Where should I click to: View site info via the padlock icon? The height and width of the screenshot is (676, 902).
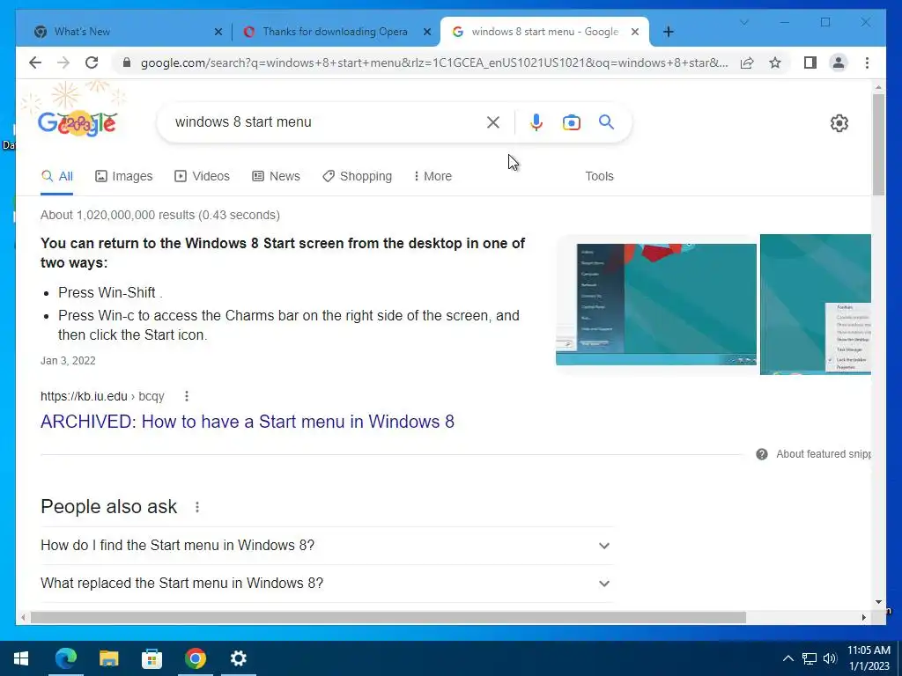point(127,62)
